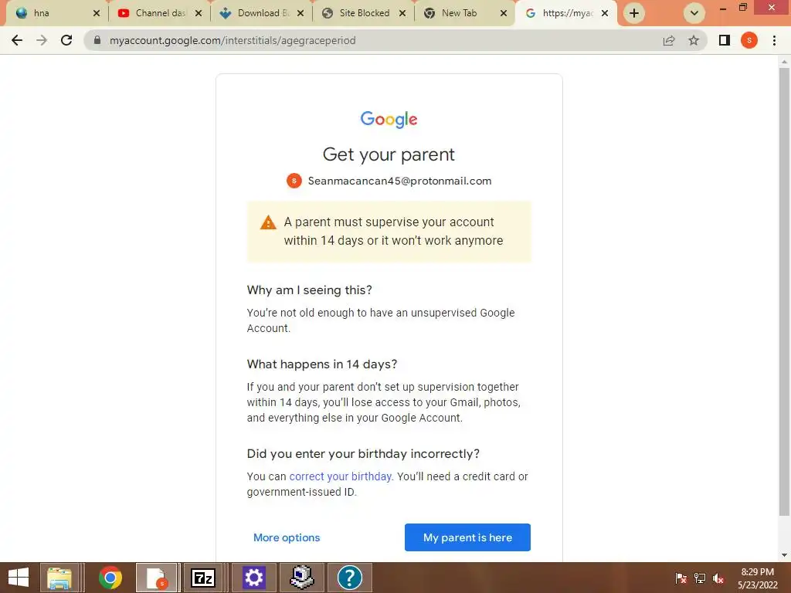Follow the correct your birthday link
Screen dimensions: 791x593
coord(341,476)
